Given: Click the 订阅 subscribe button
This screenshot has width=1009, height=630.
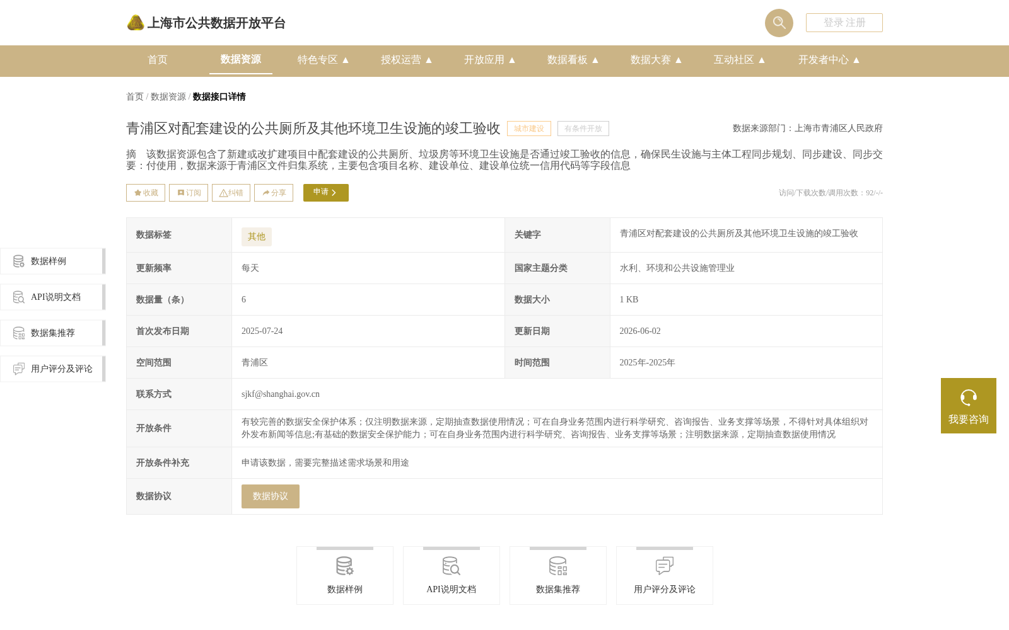Looking at the screenshot, I should tap(189, 193).
